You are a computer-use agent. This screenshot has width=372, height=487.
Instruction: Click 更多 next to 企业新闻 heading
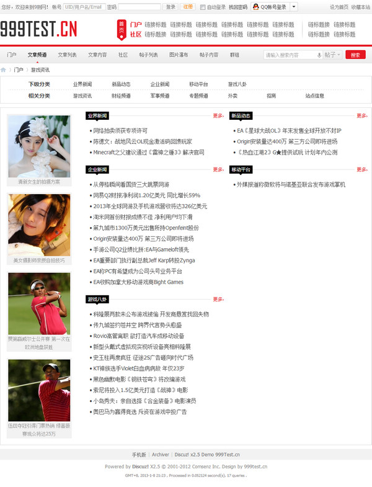(x=218, y=169)
